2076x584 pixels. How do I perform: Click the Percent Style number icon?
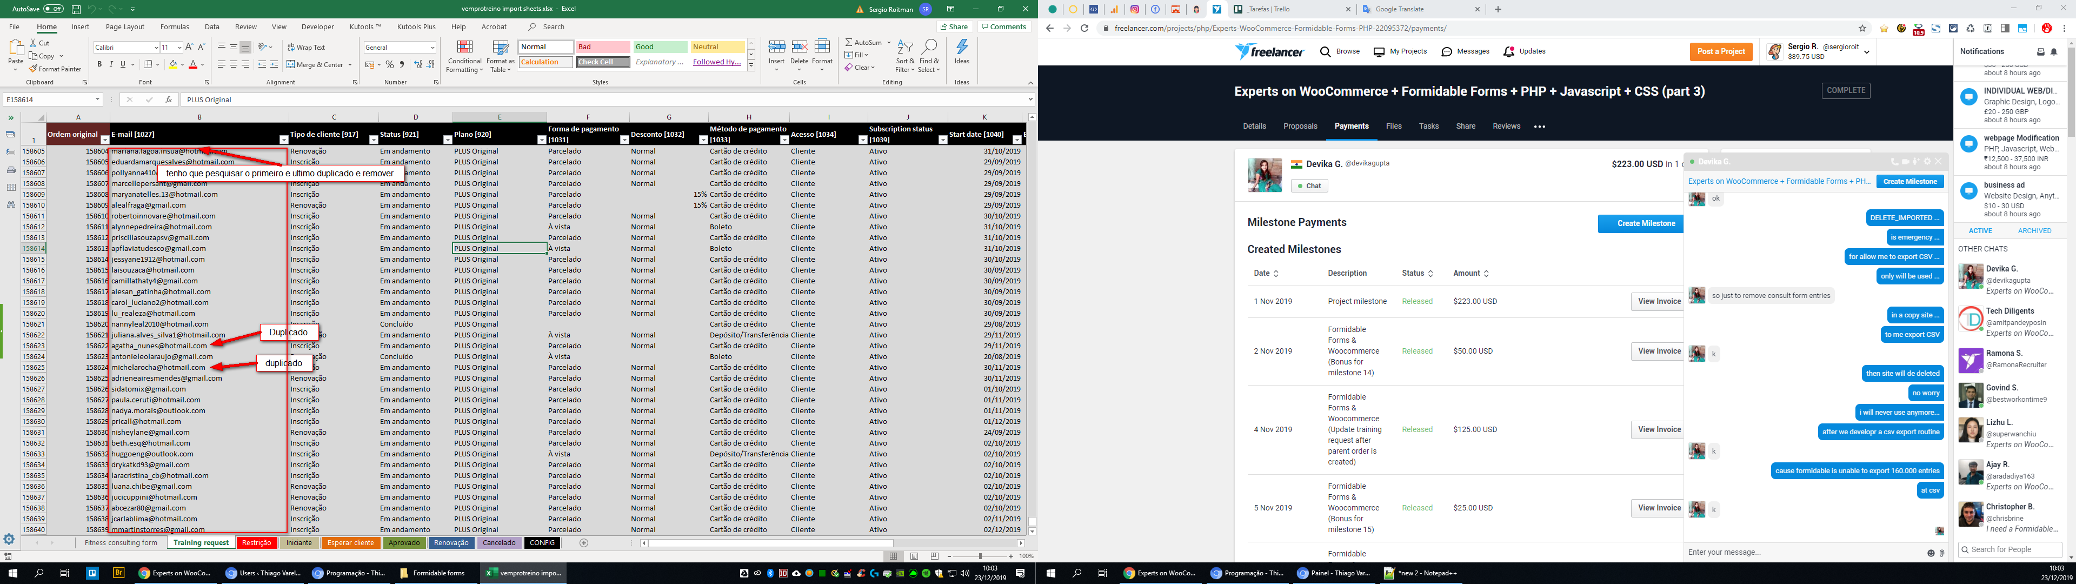click(390, 64)
